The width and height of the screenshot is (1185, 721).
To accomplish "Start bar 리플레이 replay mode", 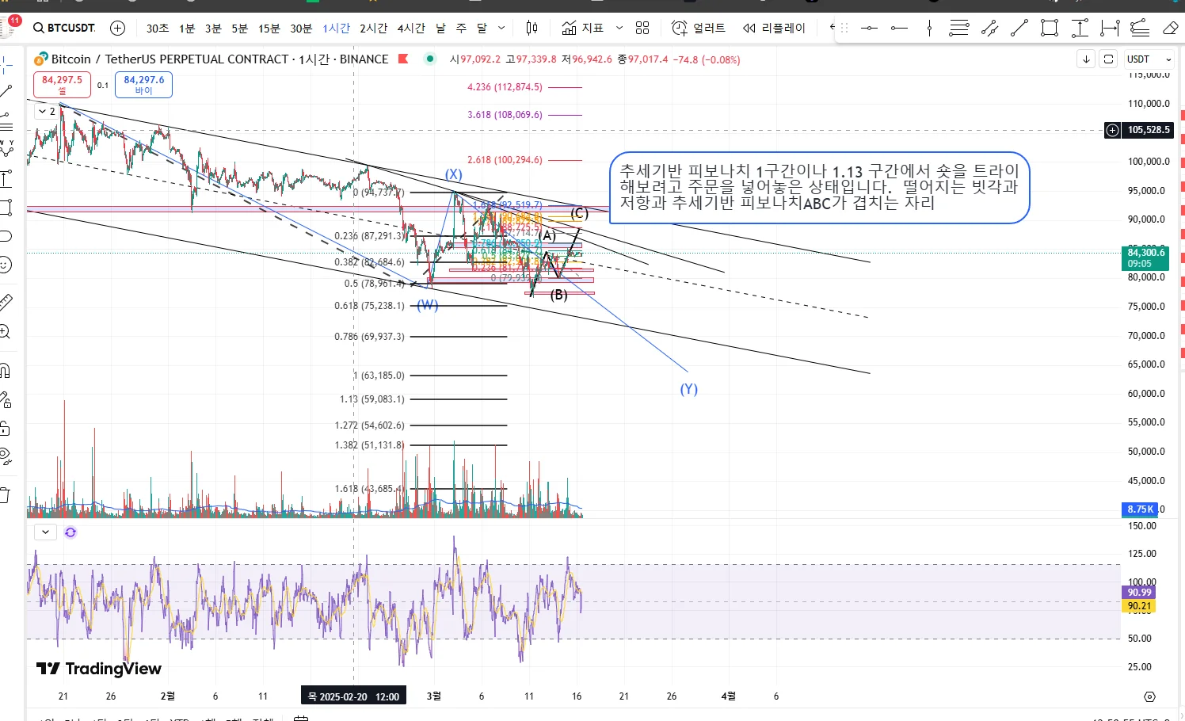I will 774,28.
